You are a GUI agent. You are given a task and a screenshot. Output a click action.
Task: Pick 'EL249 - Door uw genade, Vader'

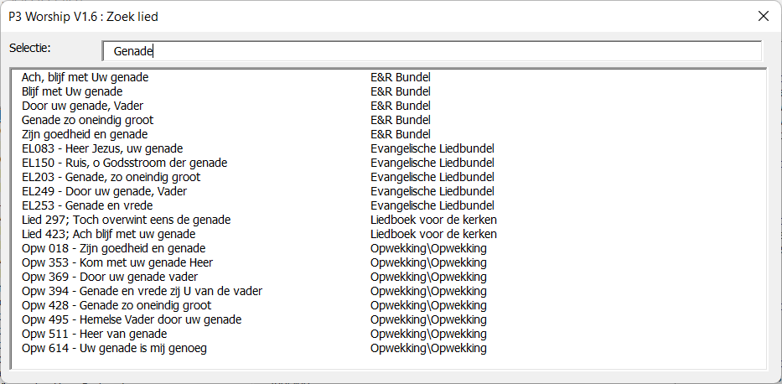pyautogui.click(x=104, y=191)
